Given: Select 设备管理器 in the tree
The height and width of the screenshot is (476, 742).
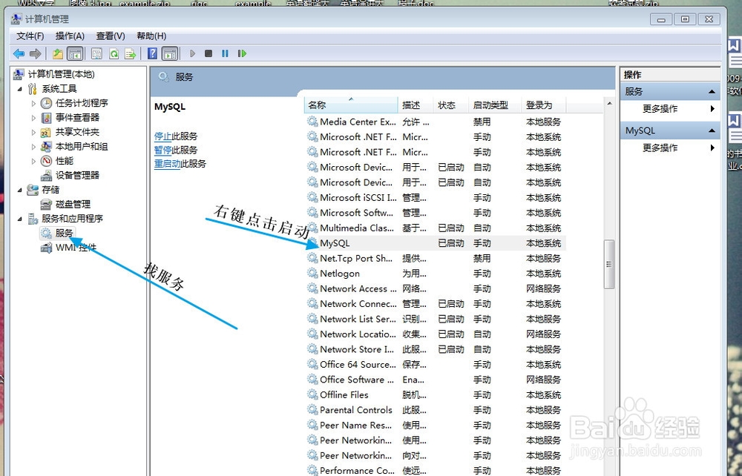Looking at the screenshot, I should point(77,176).
